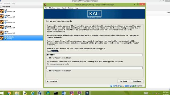The image size is (170, 95).
Task: Click the Action Center flag in system tray
Action: point(153,93)
